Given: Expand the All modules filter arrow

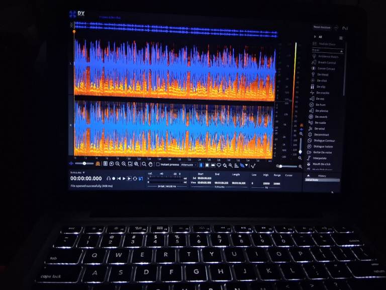Looking at the screenshot, I should pyautogui.click(x=314, y=37).
